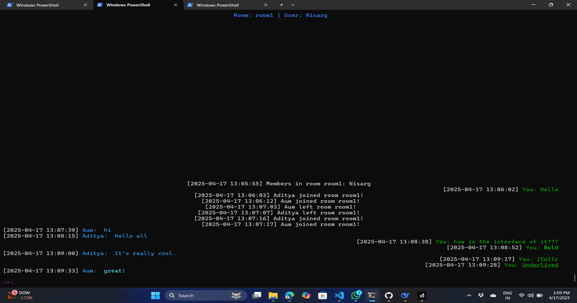Click the PowerShell icon on the first tab
This screenshot has height=303, width=577.
tap(10, 5)
